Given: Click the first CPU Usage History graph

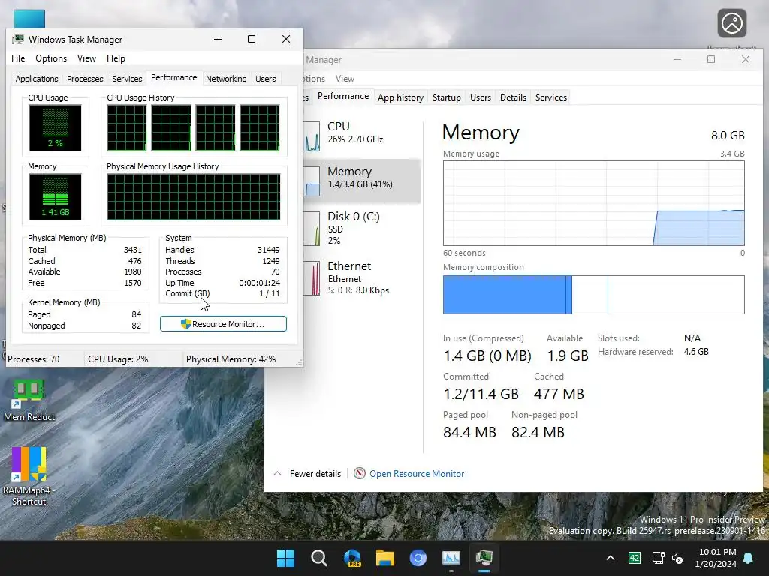Looking at the screenshot, I should [126, 127].
